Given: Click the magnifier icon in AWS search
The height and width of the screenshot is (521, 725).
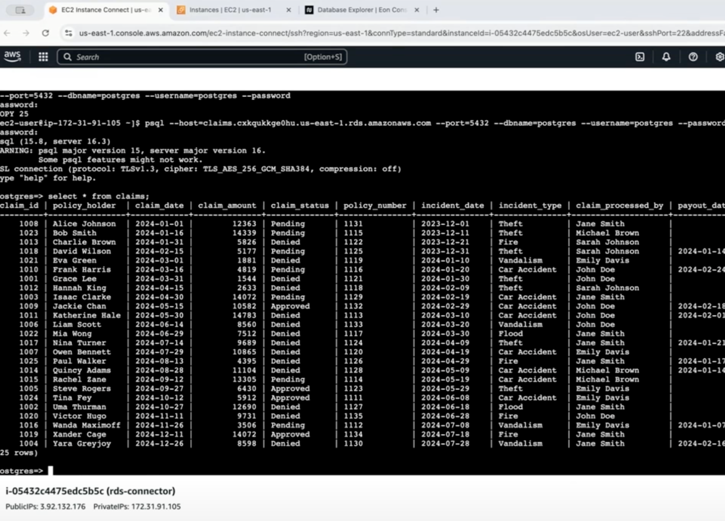Looking at the screenshot, I should click(x=68, y=57).
